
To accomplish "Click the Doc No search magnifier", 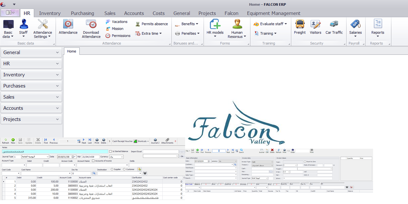I will 94,173.
